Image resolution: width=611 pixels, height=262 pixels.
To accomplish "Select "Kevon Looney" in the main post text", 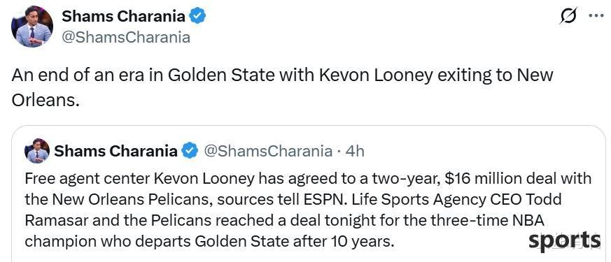I will tap(376, 75).
